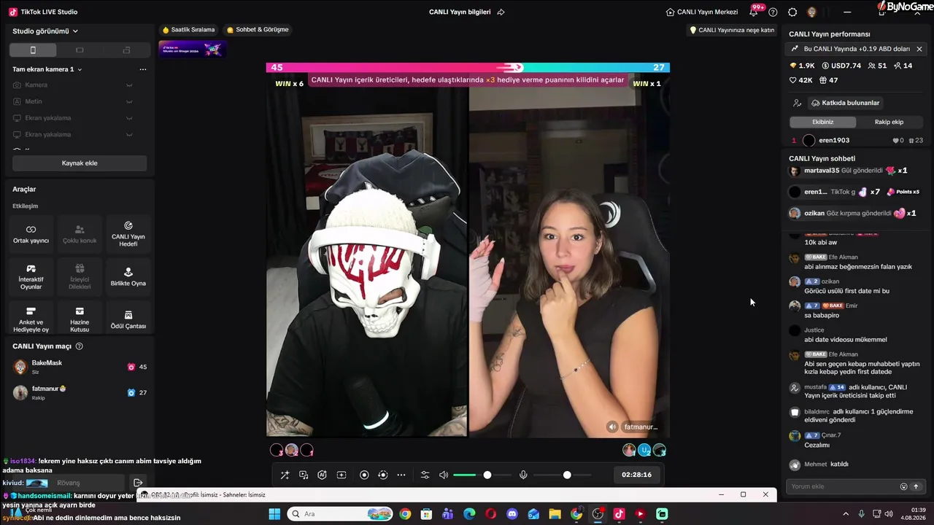Toggle visibility of the Kamera source

click(x=129, y=85)
